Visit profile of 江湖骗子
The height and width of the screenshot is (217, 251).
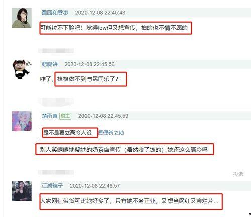point(52,186)
